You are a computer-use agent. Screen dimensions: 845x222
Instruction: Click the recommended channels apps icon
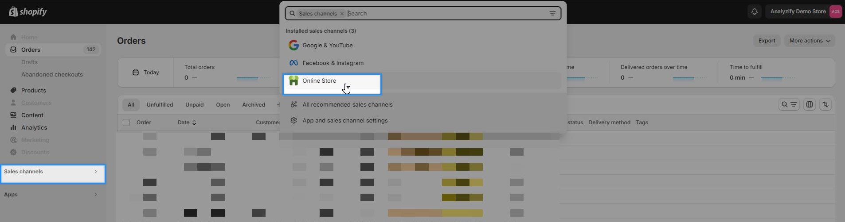point(293,104)
